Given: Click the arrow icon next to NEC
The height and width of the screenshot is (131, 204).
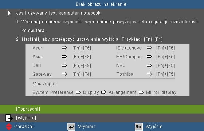Looking at the screenshot, I should click(x=149, y=65).
